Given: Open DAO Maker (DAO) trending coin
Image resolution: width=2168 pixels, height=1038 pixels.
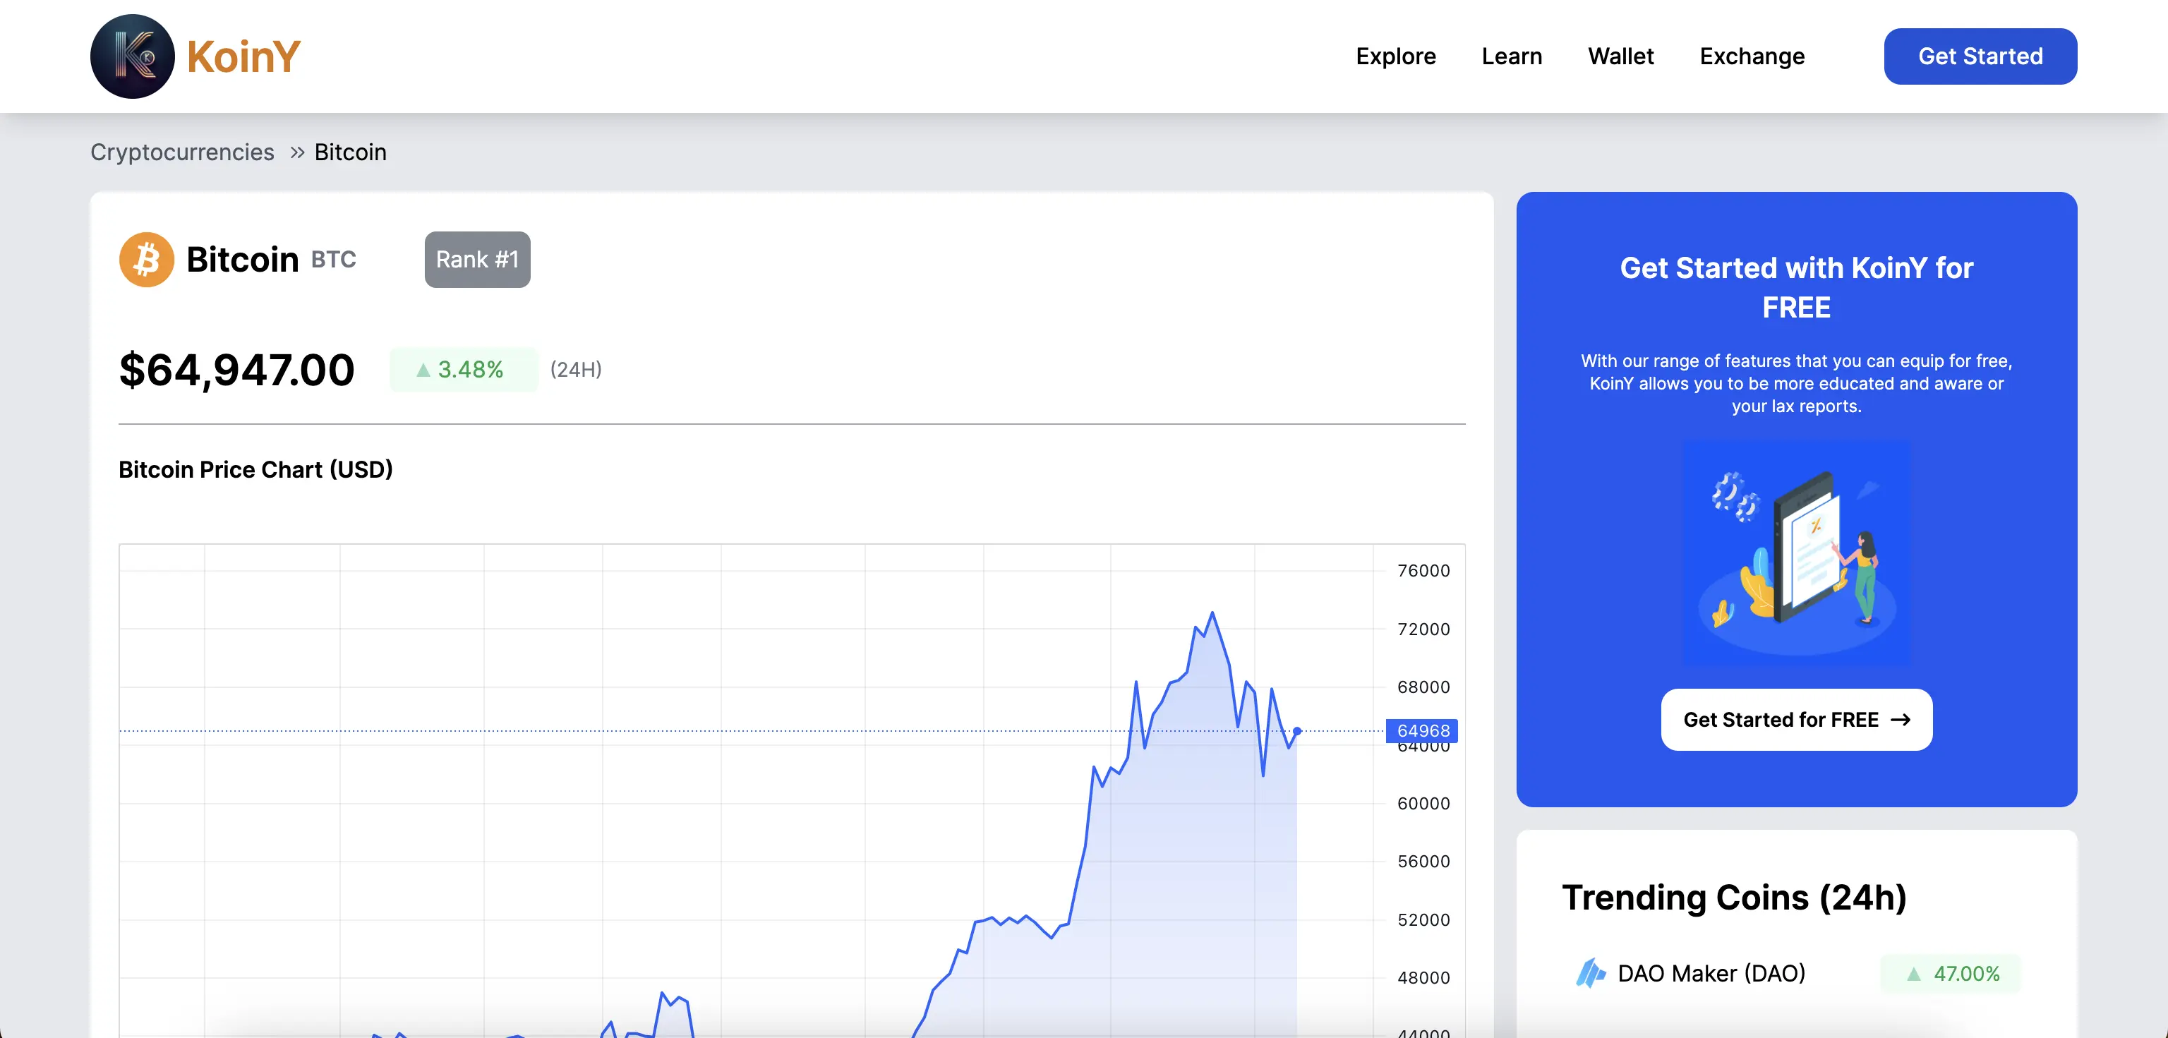Looking at the screenshot, I should [1711, 973].
